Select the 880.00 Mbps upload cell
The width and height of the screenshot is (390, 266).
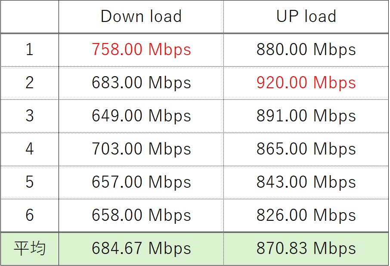coord(306,50)
